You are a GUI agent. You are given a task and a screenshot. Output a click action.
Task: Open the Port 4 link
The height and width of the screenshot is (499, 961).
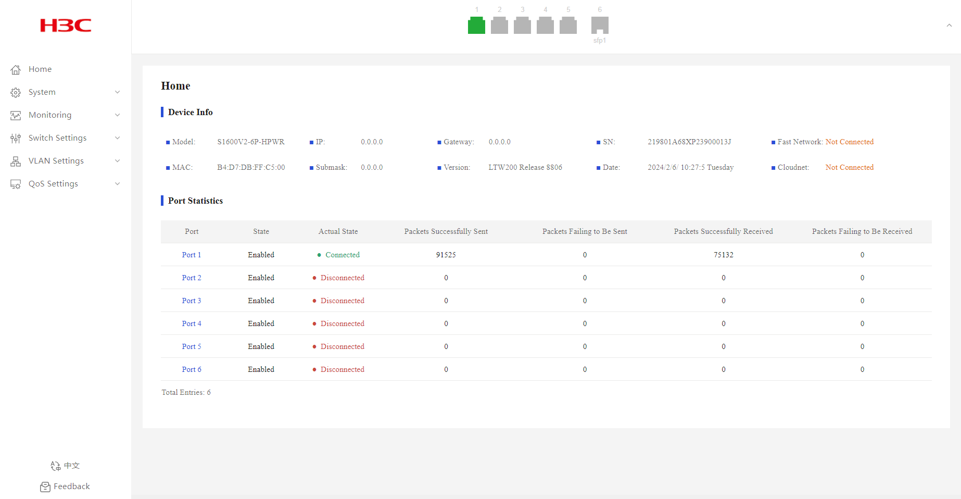(192, 323)
